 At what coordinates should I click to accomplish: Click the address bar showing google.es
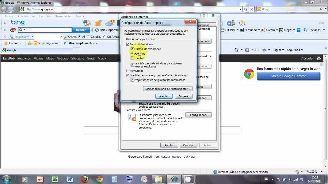pyautogui.click(x=131, y=9)
